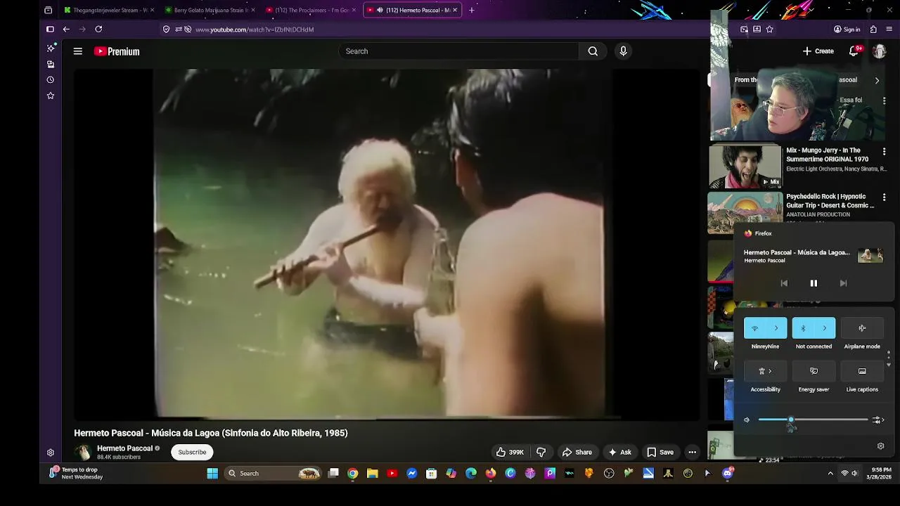Open all settings gear in quick settings
900x506 pixels.
[x=880, y=446]
